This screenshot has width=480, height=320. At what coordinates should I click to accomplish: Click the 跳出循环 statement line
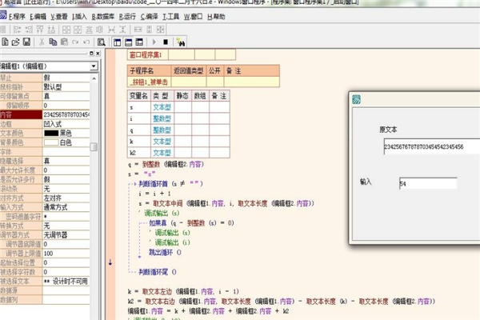165,252
